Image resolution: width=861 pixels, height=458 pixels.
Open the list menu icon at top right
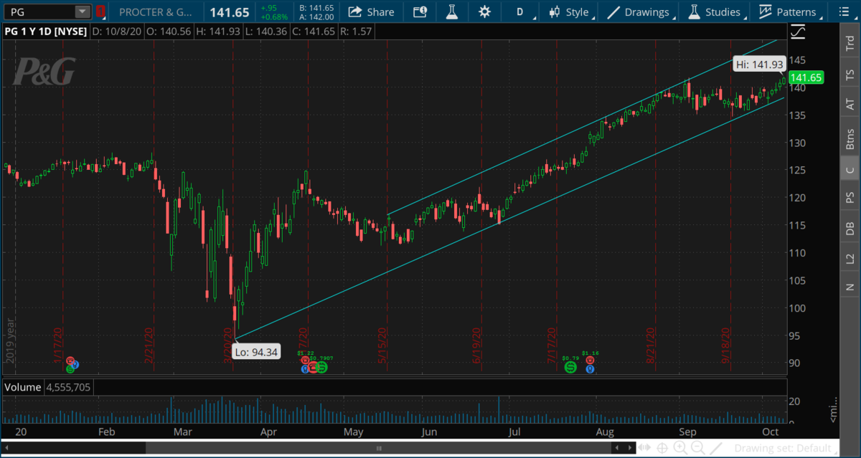coord(844,11)
